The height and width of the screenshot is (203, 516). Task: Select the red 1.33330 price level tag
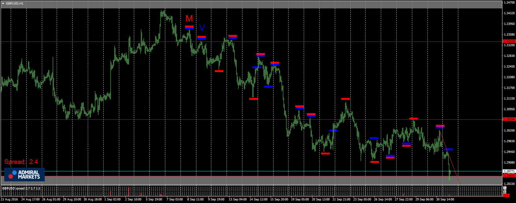(509, 41)
